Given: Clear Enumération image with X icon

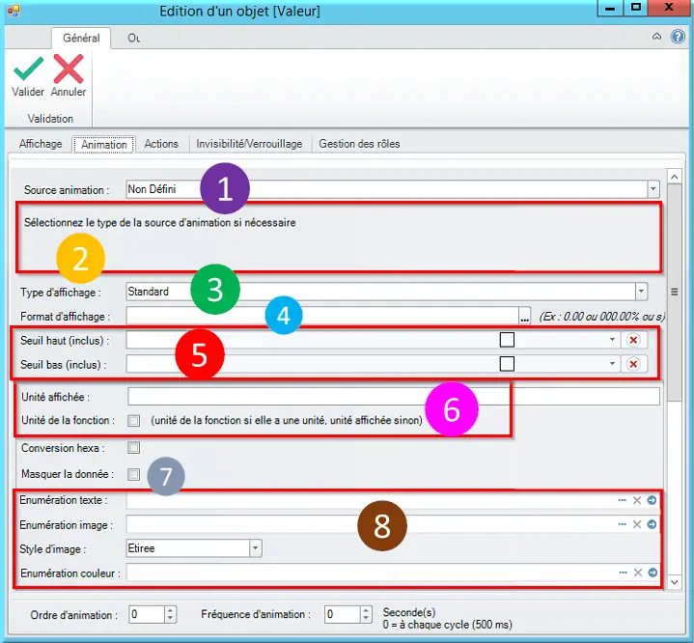Looking at the screenshot, I should pos(637,524).
